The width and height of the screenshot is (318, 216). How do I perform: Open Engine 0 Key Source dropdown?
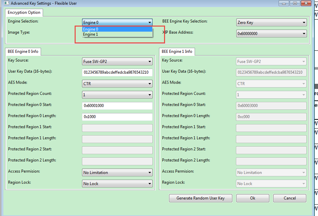(x=117, y=61)
